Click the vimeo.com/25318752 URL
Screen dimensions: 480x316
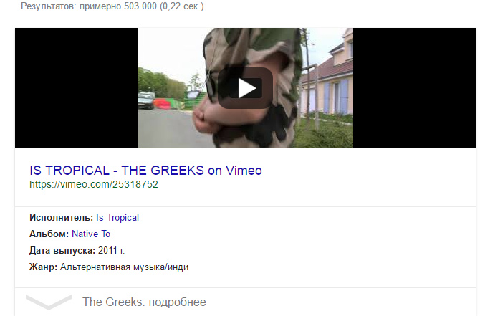pyautogui.click(x=94, y=184)
